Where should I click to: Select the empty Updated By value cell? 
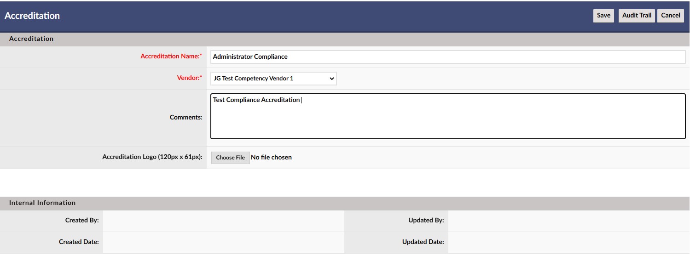tap(569, 221)
